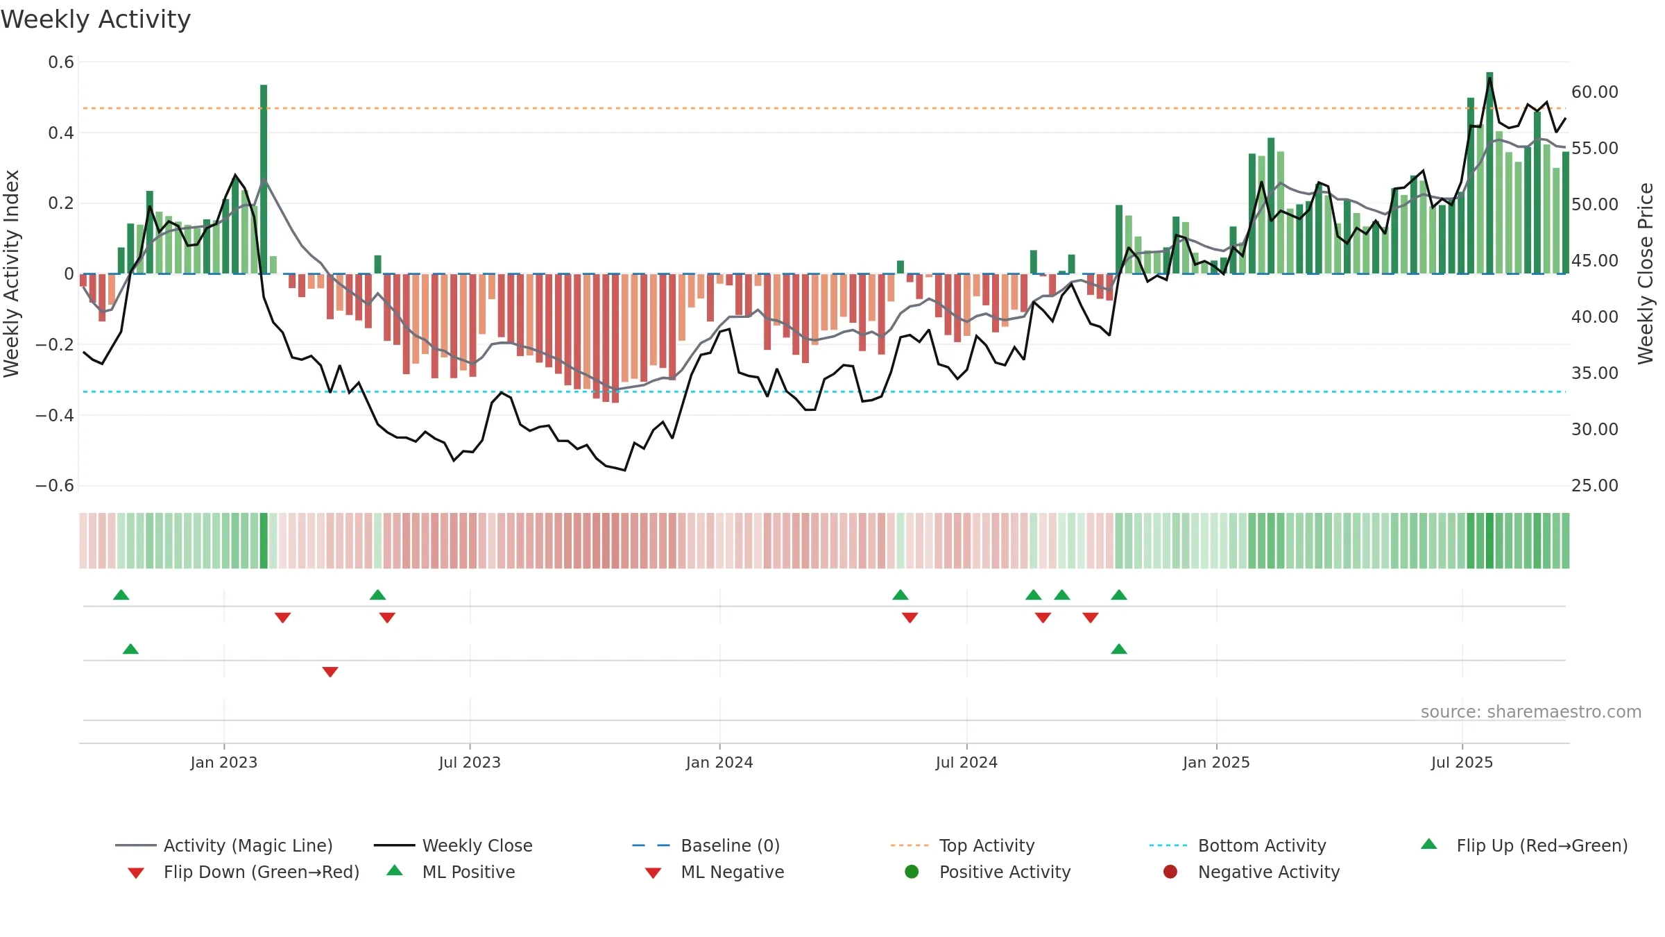
Task: Click the first red Flip Down triangle after Jan 2023
Action: [282, 618]
